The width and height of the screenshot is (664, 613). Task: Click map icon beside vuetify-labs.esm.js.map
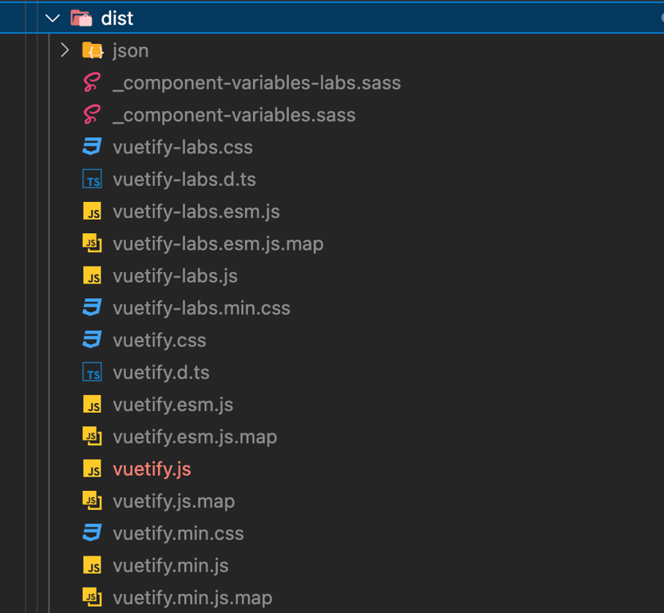(x=93, y=244)
